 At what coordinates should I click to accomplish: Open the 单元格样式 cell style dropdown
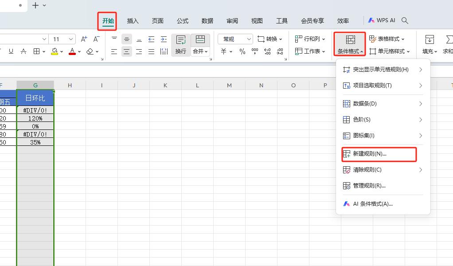[390, 51]
